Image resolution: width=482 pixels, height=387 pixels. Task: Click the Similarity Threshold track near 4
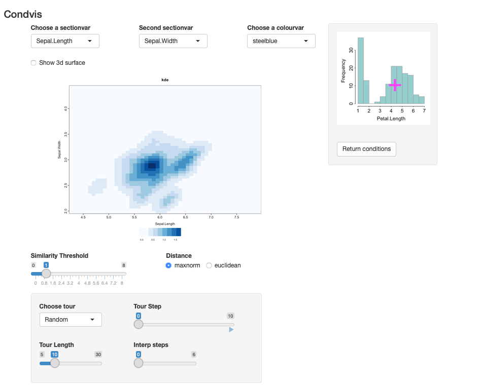coord(79,274)
